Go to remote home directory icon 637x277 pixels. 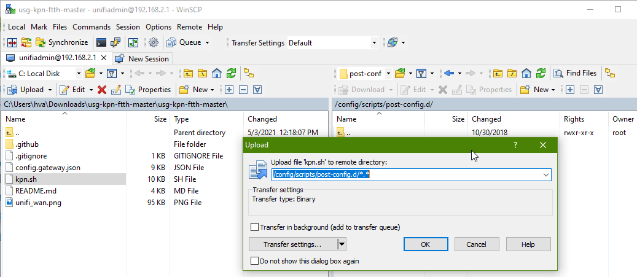[x=527, y=73]
